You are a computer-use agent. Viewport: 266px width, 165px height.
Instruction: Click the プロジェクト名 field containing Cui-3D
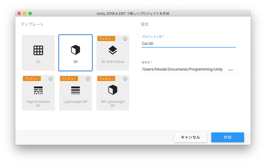(189, 44)
